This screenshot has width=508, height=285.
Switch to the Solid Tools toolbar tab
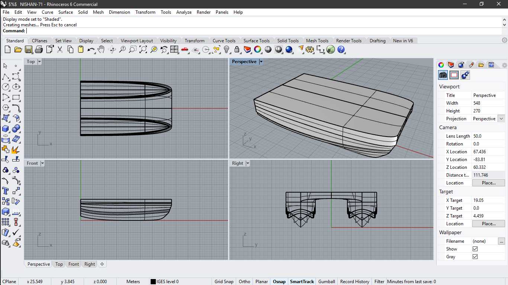point(288,41)
